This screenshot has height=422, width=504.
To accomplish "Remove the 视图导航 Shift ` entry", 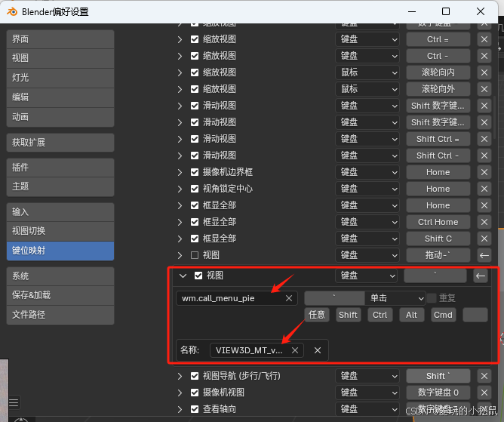I will (484, 376).
